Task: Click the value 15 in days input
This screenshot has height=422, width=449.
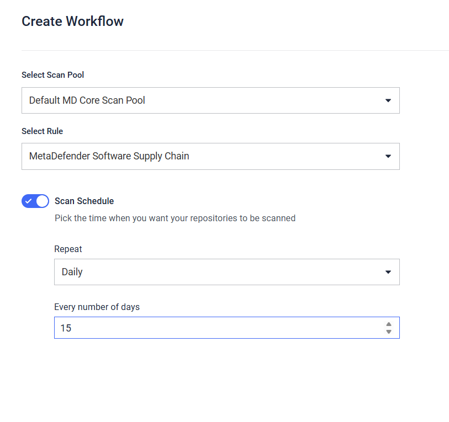Action: (66, 328)
